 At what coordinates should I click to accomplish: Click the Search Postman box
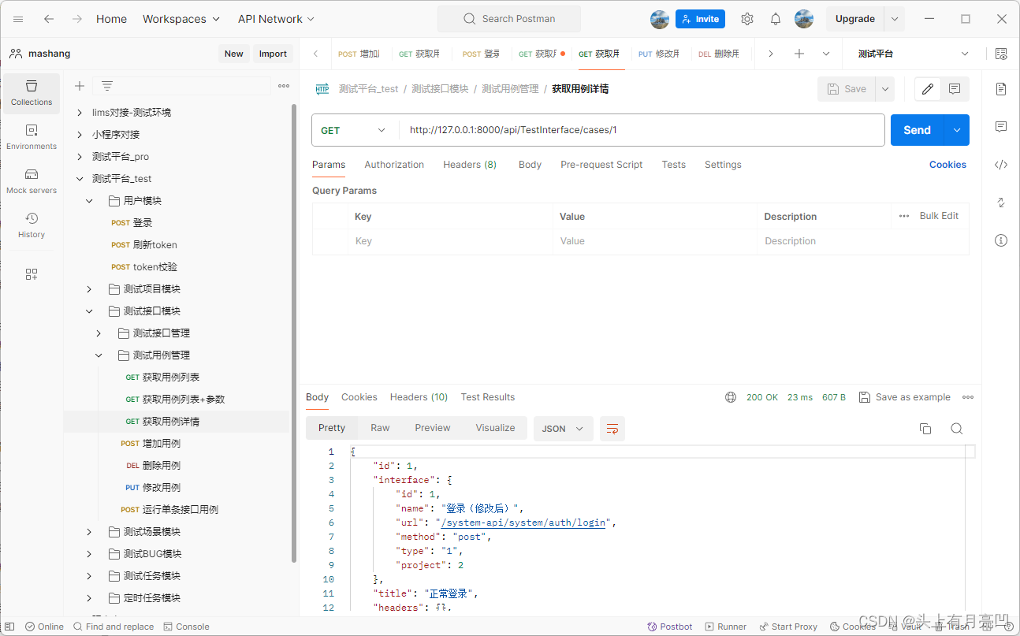(x=509, y=19)
